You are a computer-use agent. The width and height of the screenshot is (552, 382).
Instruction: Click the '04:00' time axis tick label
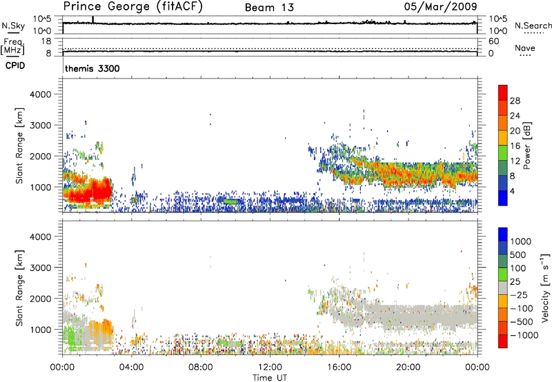[131, 368]
